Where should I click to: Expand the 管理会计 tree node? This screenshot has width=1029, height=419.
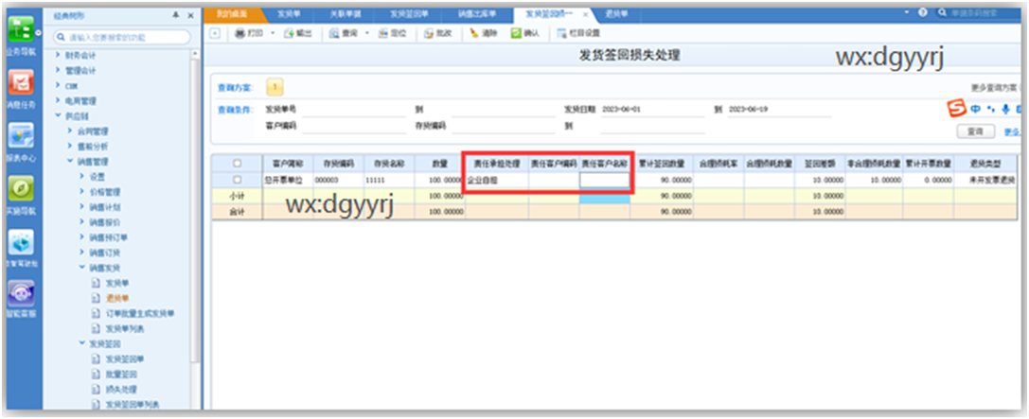click(x=59, y=70)
